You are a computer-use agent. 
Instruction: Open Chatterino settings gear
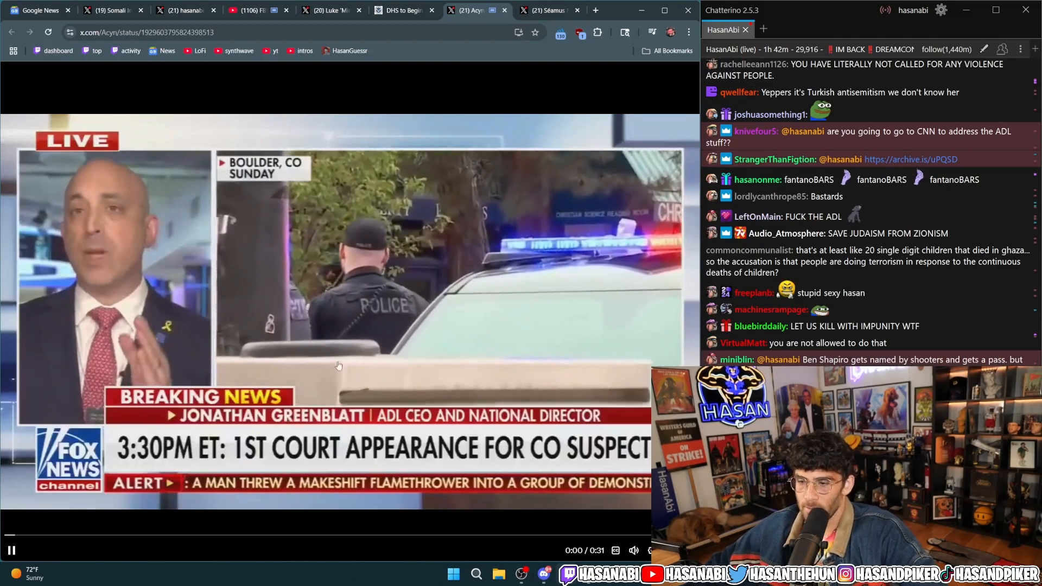coord(941,10)
